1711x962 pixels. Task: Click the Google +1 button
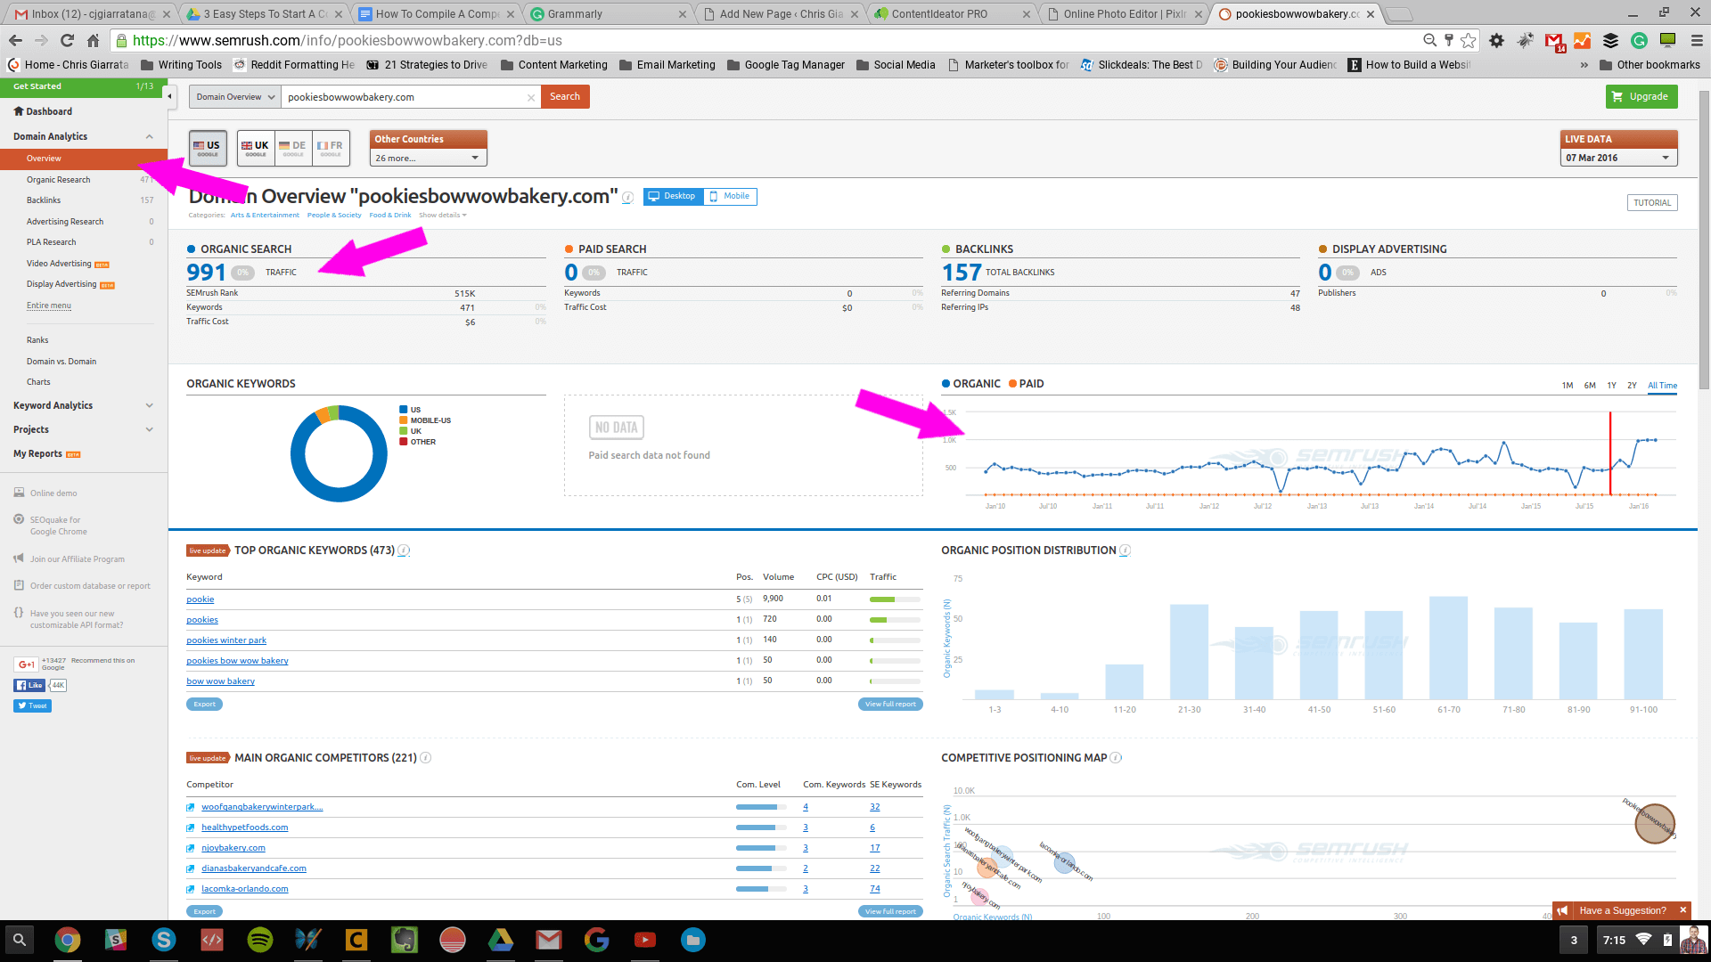pos(26,664)
